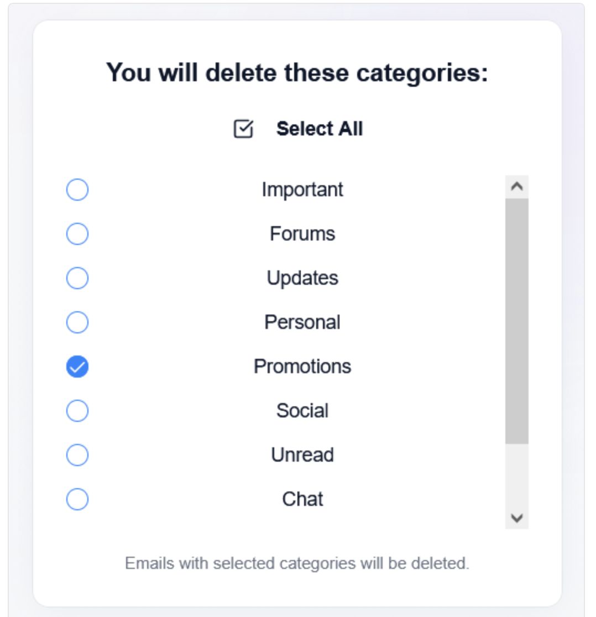This screenshot has width=596, height=617.
Task: Click the Chat label text
Action: pyautogui.click(x=302, y=499)
